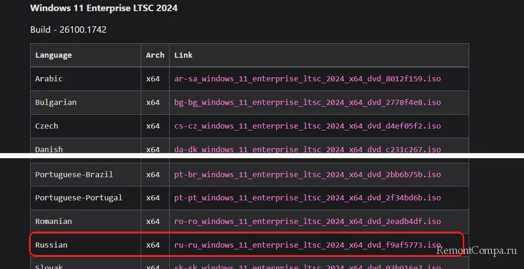
Task: Click the "Link" column header
Action: tap(183, 55)
